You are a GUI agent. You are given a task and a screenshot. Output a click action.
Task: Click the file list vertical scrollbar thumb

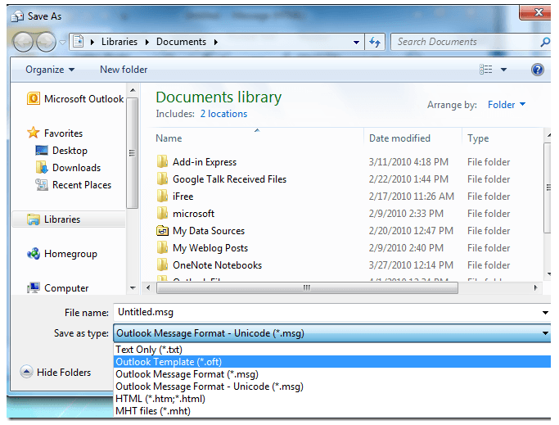[548, 188]
